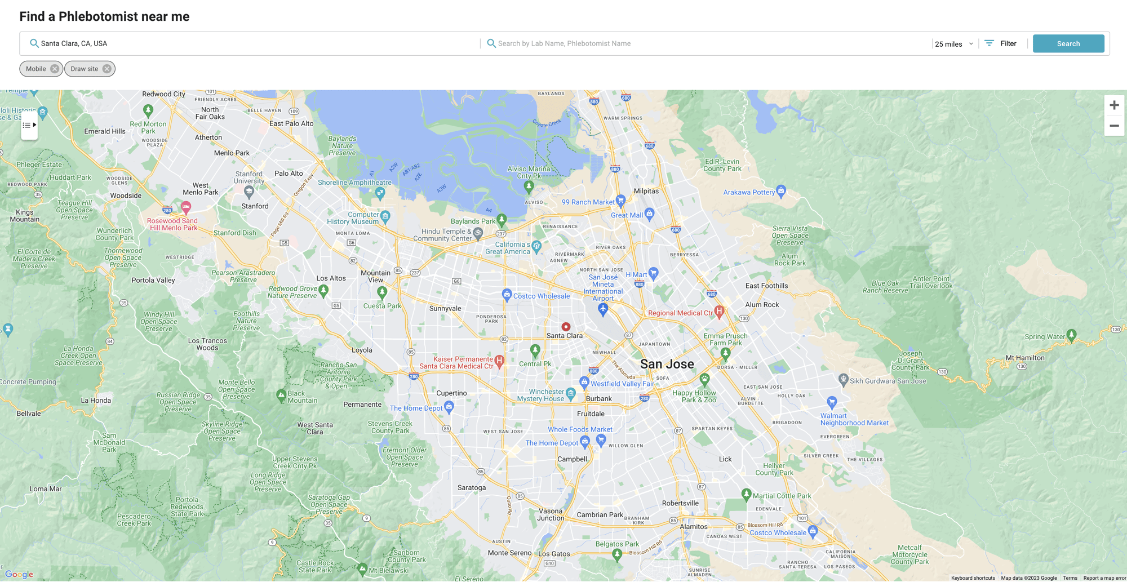Open the Terms link
Screen dimensions: 1127x582
pyautogui.click(x=1070, y=577)
